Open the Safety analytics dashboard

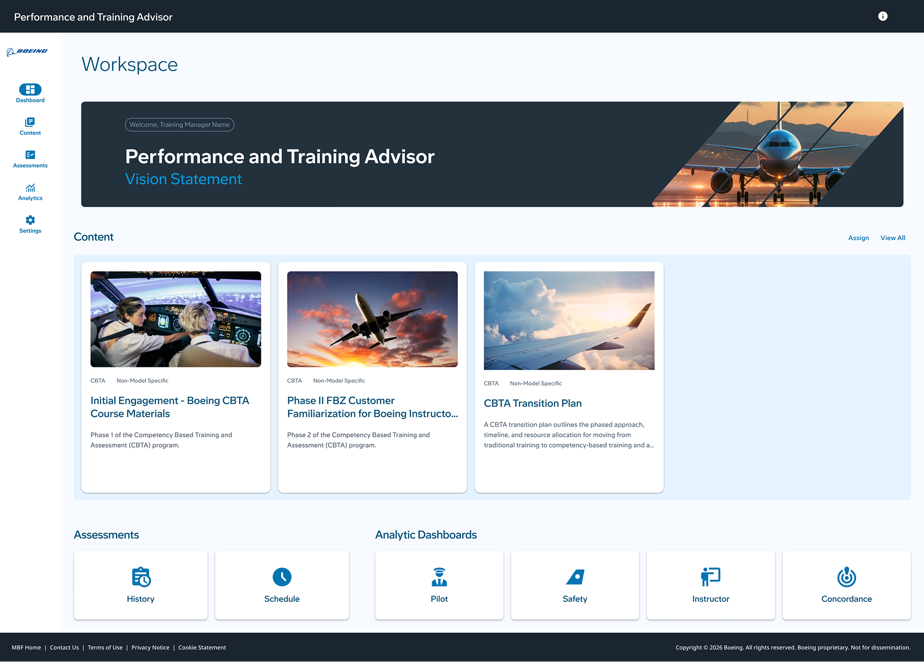pos(575,585)
